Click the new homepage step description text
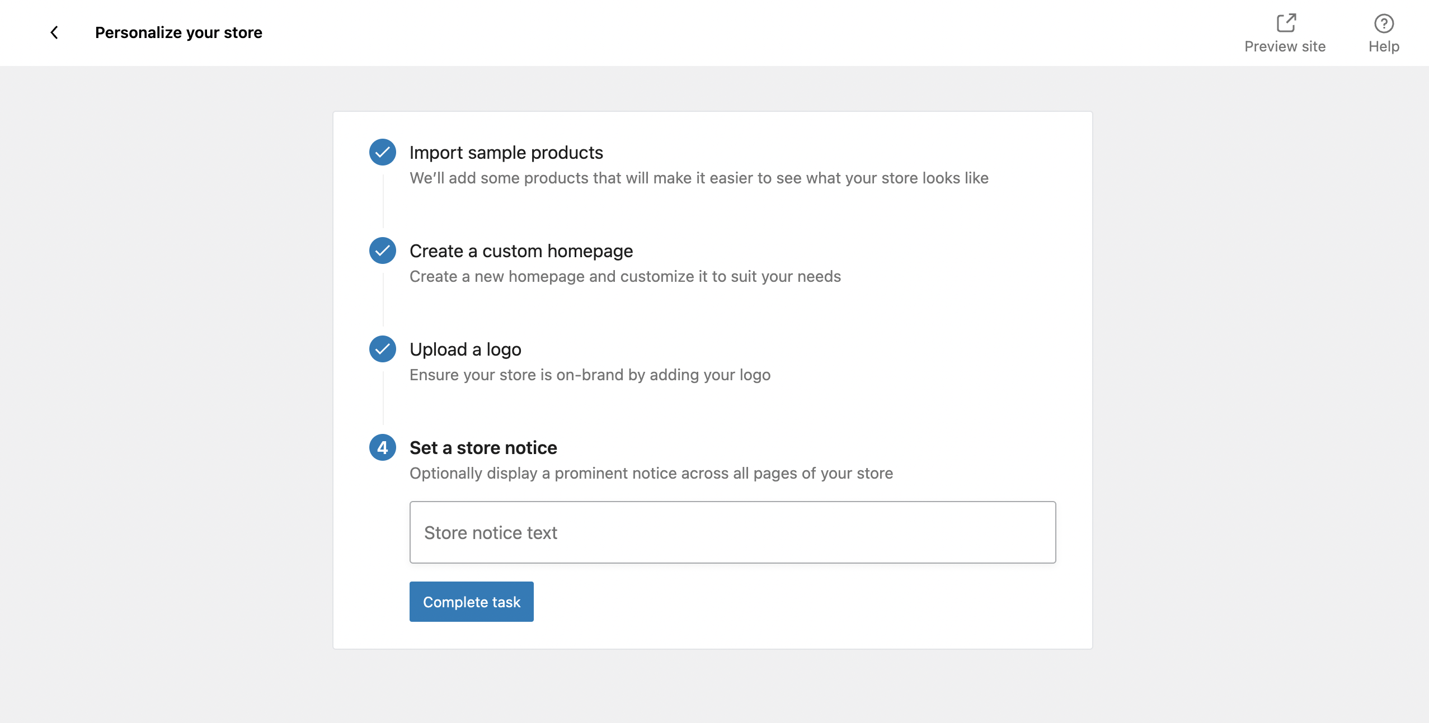Screen dimensions: 1429x723 [625, 276]
